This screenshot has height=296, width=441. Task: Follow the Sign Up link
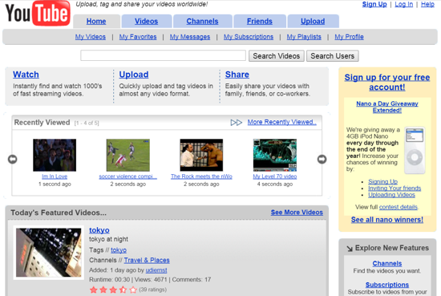point(374,4)
